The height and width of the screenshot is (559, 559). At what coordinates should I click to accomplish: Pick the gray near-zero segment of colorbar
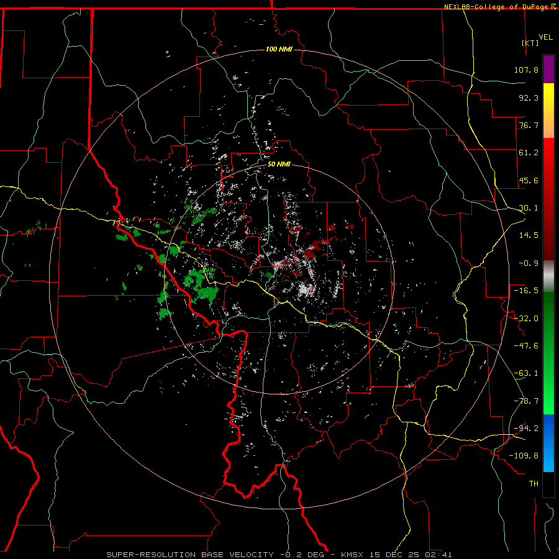(548, 276)
